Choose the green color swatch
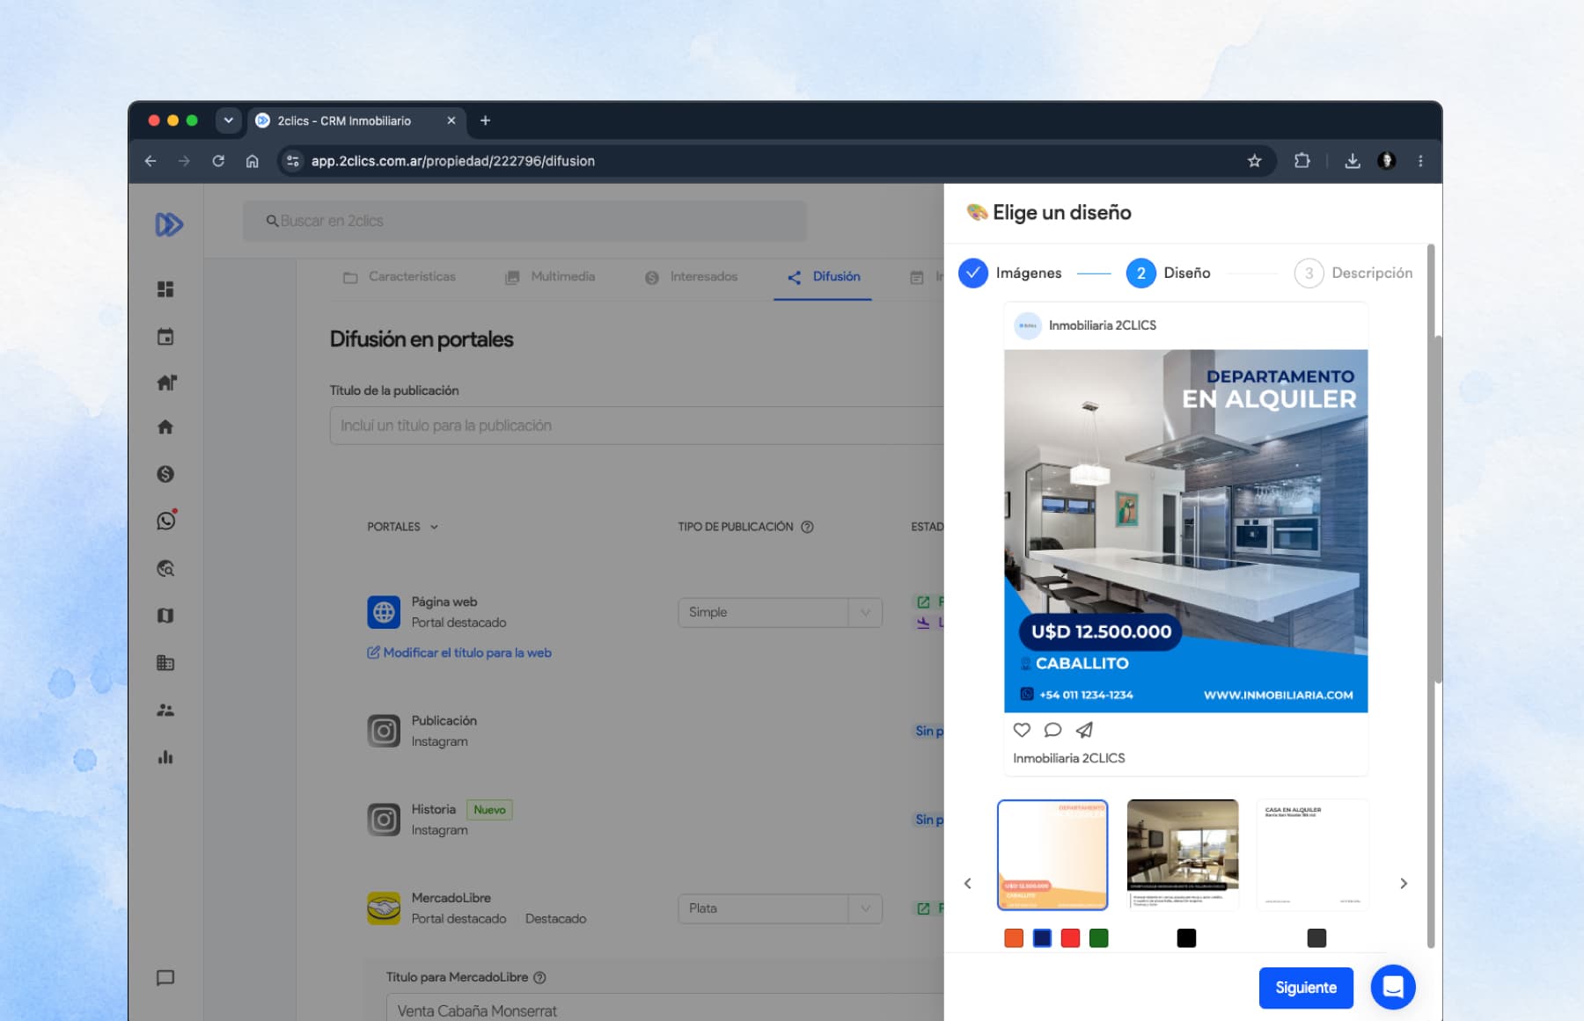Viewport: 1584px width, 1021px height. coord(1098,938)
